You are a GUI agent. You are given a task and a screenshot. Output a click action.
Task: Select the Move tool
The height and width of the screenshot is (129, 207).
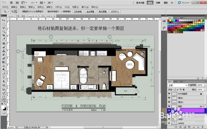tap(4, 20)
